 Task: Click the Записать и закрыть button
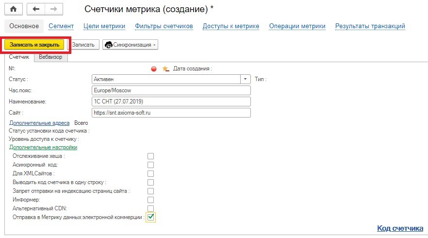click(34, 45)
